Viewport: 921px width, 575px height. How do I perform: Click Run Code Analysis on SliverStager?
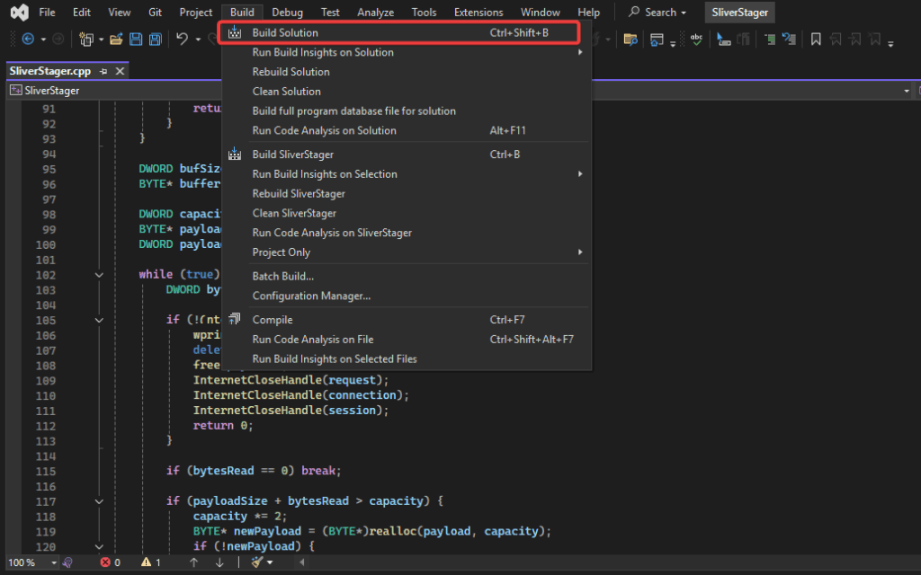pyautogui.click(x=407, y=233)
